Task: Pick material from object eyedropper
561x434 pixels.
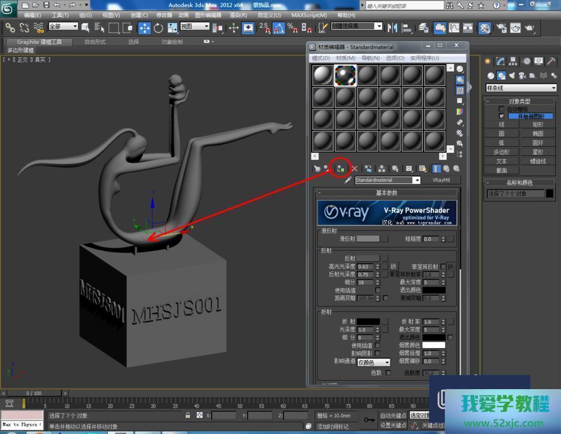Action: (348, 181)
